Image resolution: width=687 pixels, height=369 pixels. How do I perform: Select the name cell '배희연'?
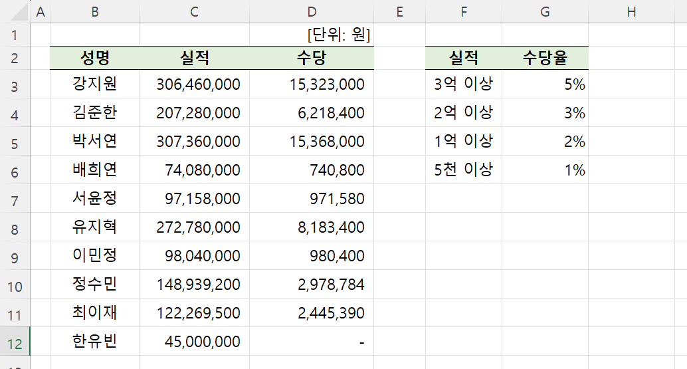(94, 170)
